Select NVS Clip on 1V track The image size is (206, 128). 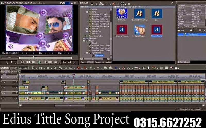(54, 98)
